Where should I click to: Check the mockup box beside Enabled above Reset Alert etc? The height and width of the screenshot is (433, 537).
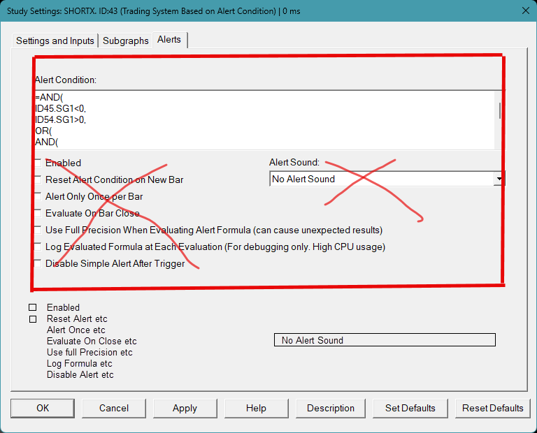click(33, 307)
